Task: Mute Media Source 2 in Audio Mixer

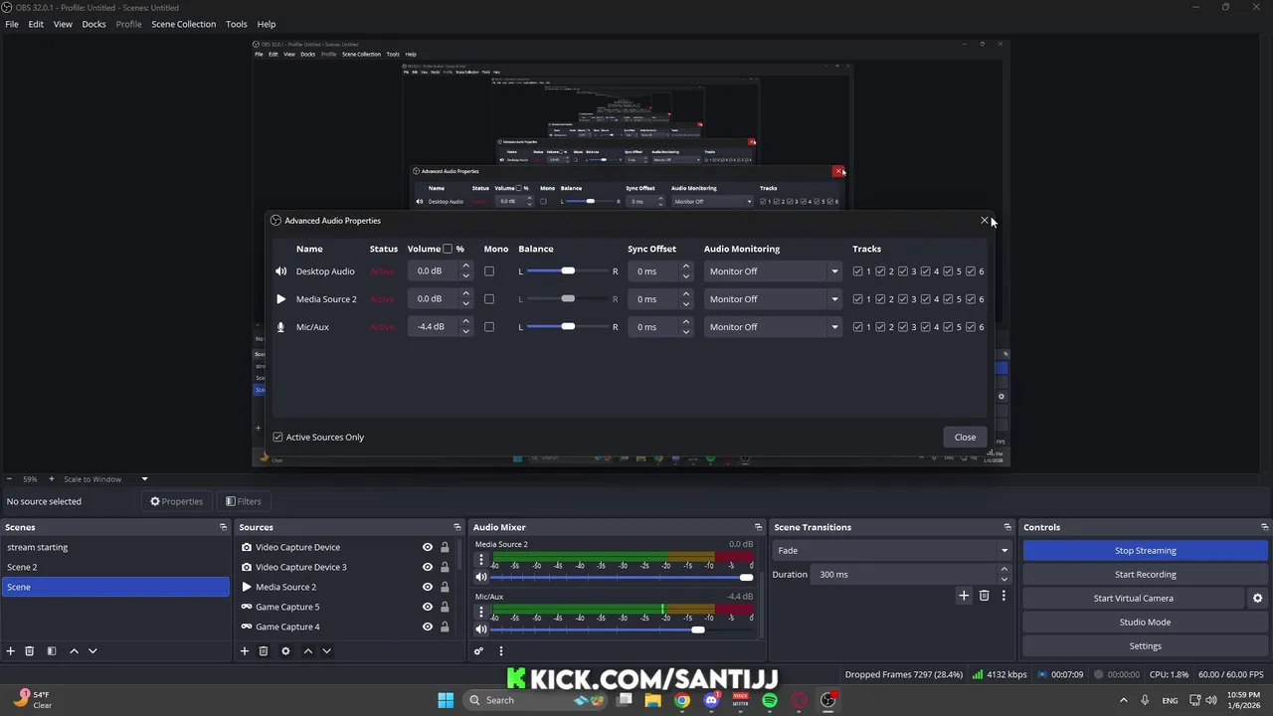Action: (481, 577)
